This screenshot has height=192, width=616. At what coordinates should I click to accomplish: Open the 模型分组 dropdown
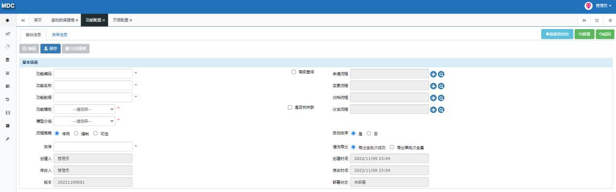(x=85, y=121)
